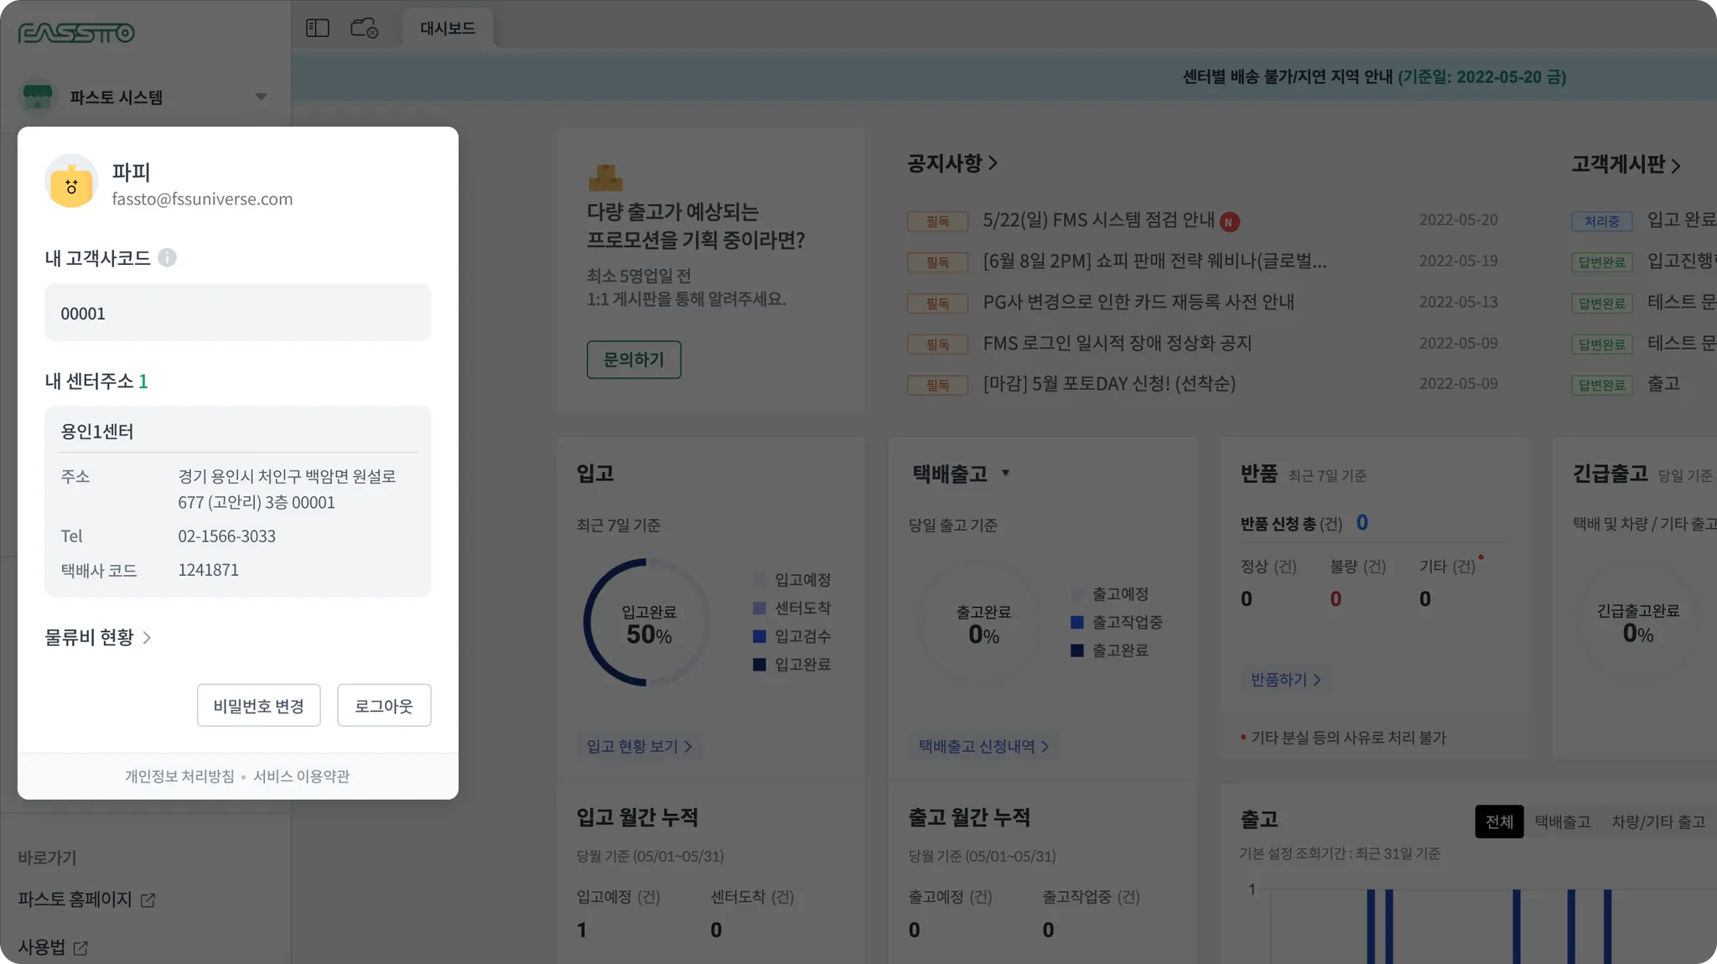Expand 물류비 현황 chevron

click(x=148, y=638)
